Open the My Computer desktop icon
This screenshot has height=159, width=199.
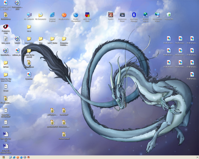tap(29, 16)
